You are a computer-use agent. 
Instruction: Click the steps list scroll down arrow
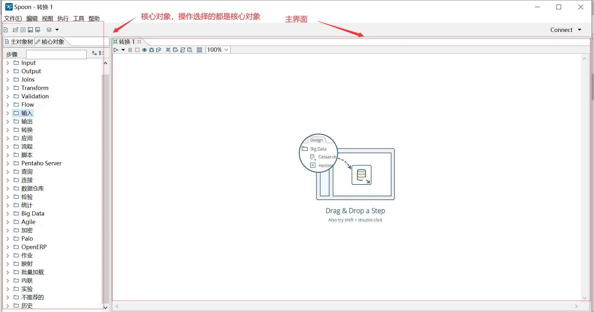[x=105, y=308]
